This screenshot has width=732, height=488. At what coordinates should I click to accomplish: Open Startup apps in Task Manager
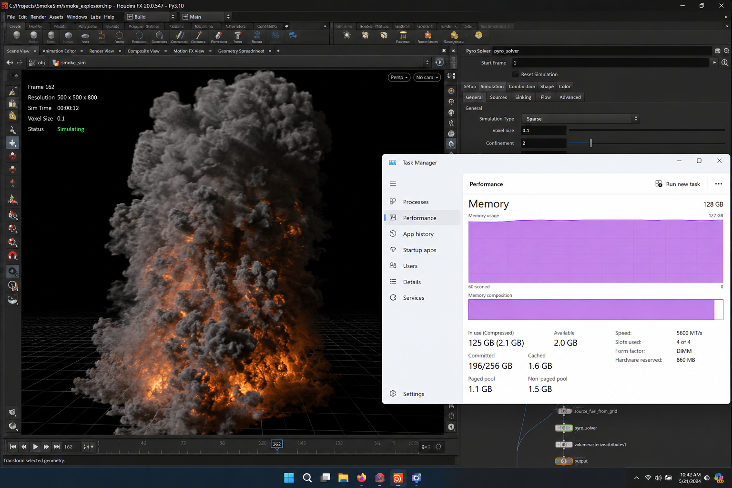point(422,250)
